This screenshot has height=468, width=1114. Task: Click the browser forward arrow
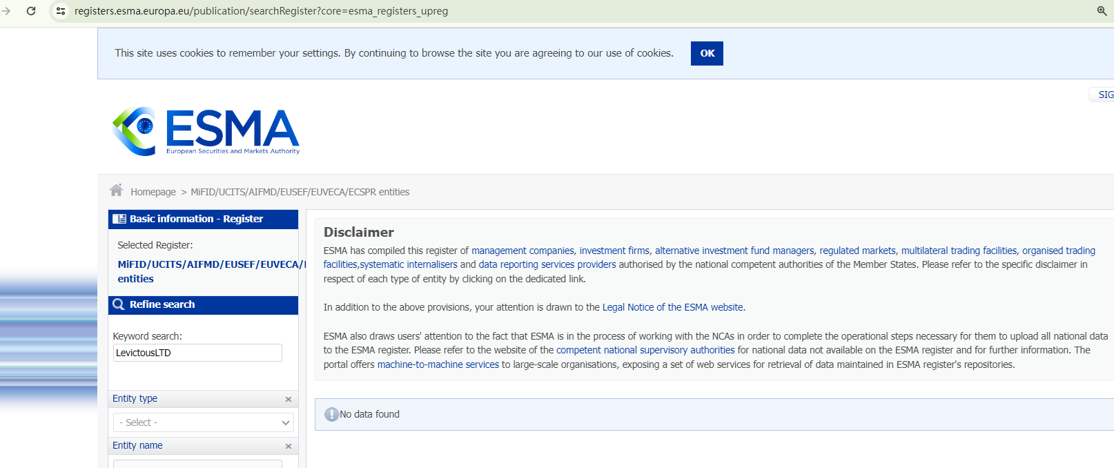click(x=7, y=11)
